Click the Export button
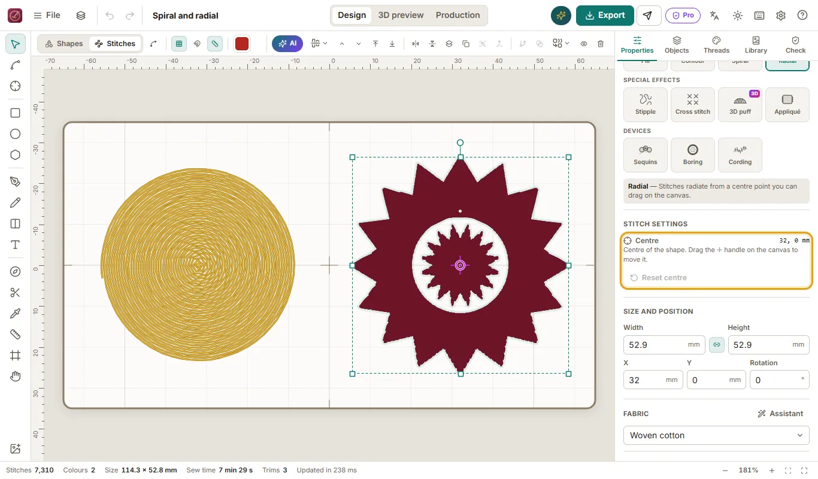 (605, 16)
